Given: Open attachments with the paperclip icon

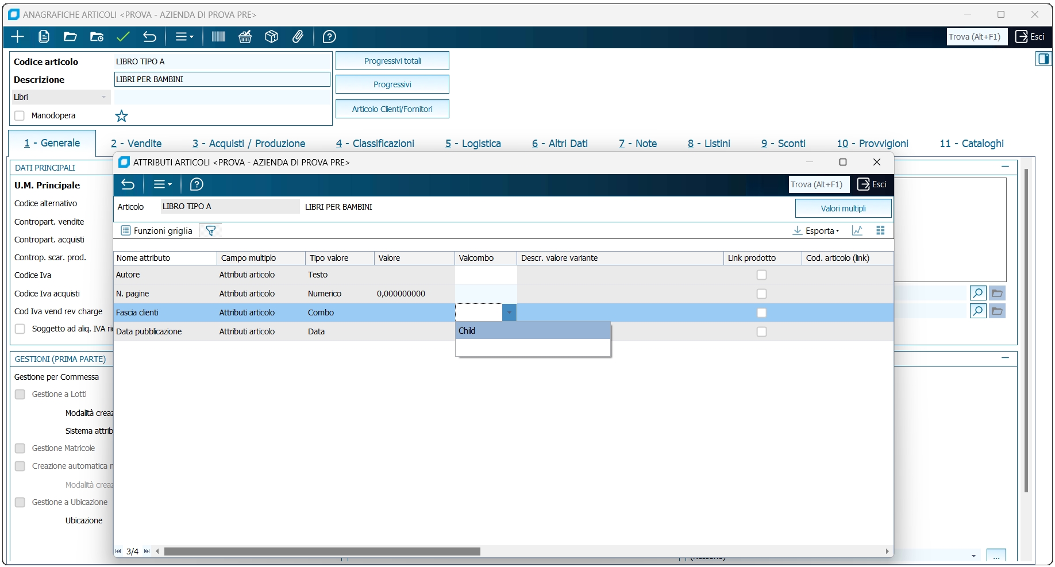Looking at the screenshot, I should pyautogui.click(x=298, y=37).
